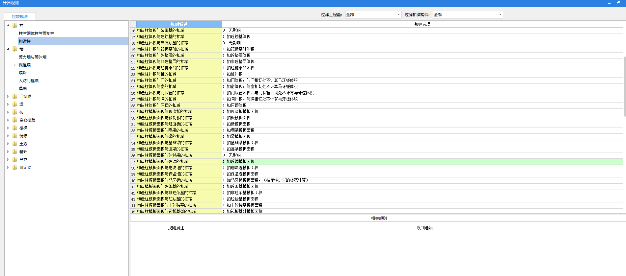This screenshot has width=626, height=276.
Task: Click option cell 扣砼墙模板面积
Action: [422, 161]
